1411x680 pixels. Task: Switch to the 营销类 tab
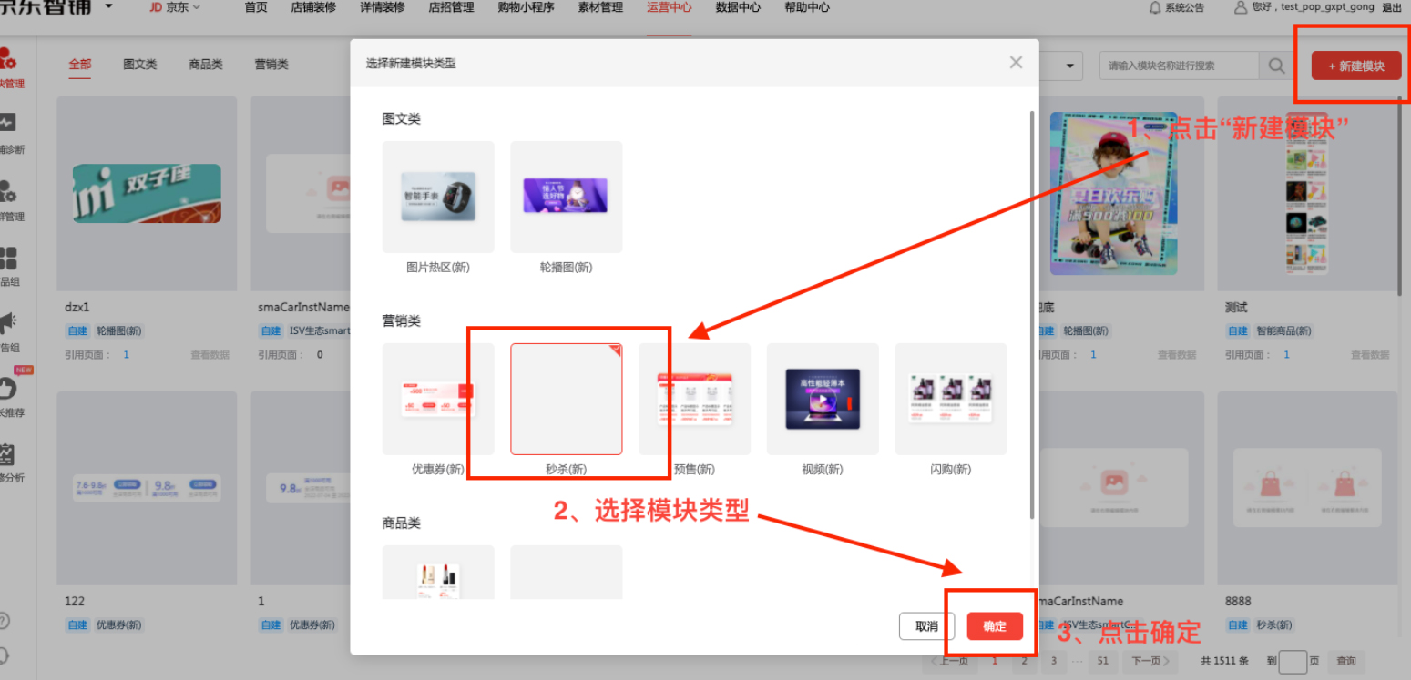coord(271,64)
